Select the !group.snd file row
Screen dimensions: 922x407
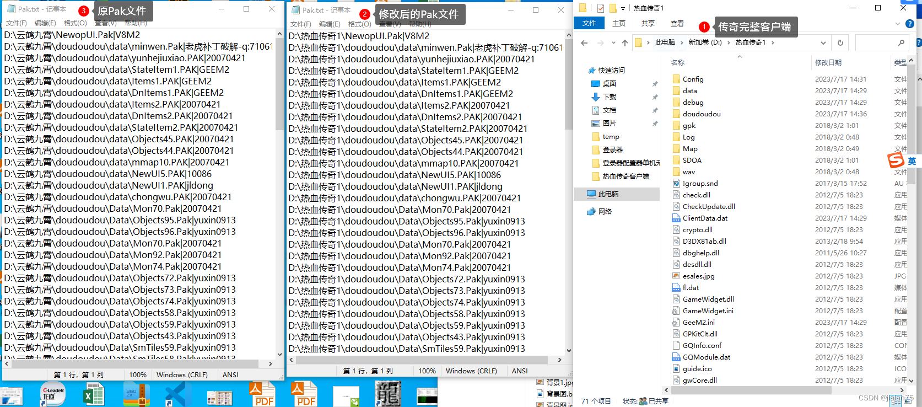point(789,184)
